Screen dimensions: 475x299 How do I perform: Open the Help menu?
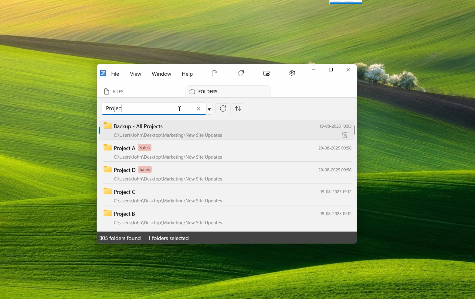[187, 74]
